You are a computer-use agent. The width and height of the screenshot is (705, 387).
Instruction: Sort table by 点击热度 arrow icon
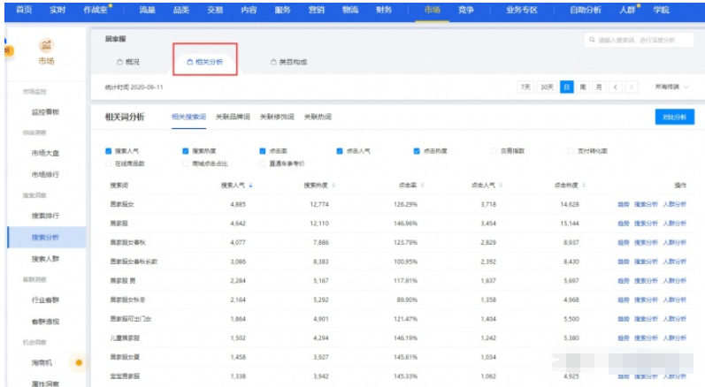pyautogui.click(x=584, y=186)
